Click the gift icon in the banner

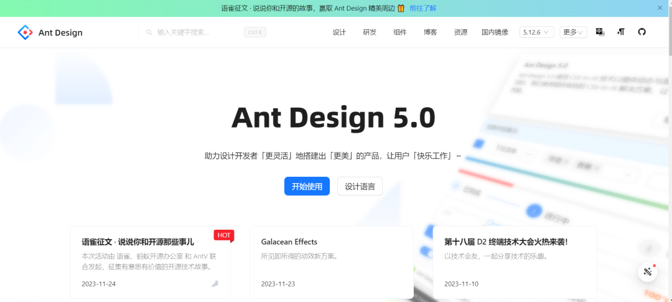click(x=401, y=8)
